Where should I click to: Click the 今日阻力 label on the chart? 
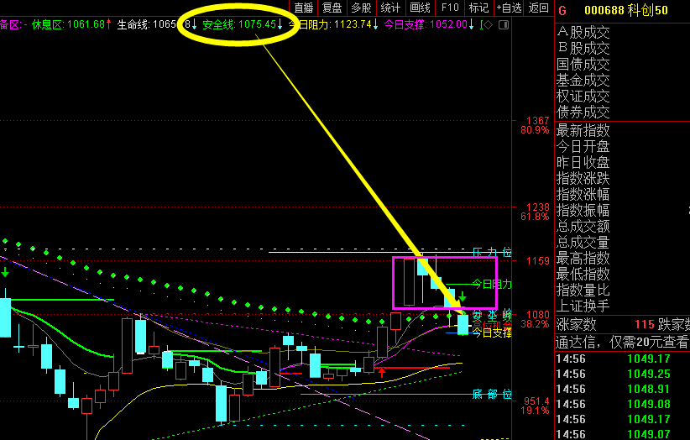point(491,284)
